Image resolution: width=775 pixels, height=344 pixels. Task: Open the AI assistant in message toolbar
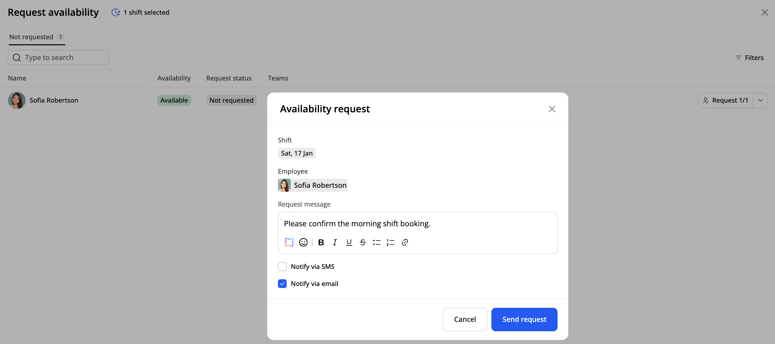(289, 242)
